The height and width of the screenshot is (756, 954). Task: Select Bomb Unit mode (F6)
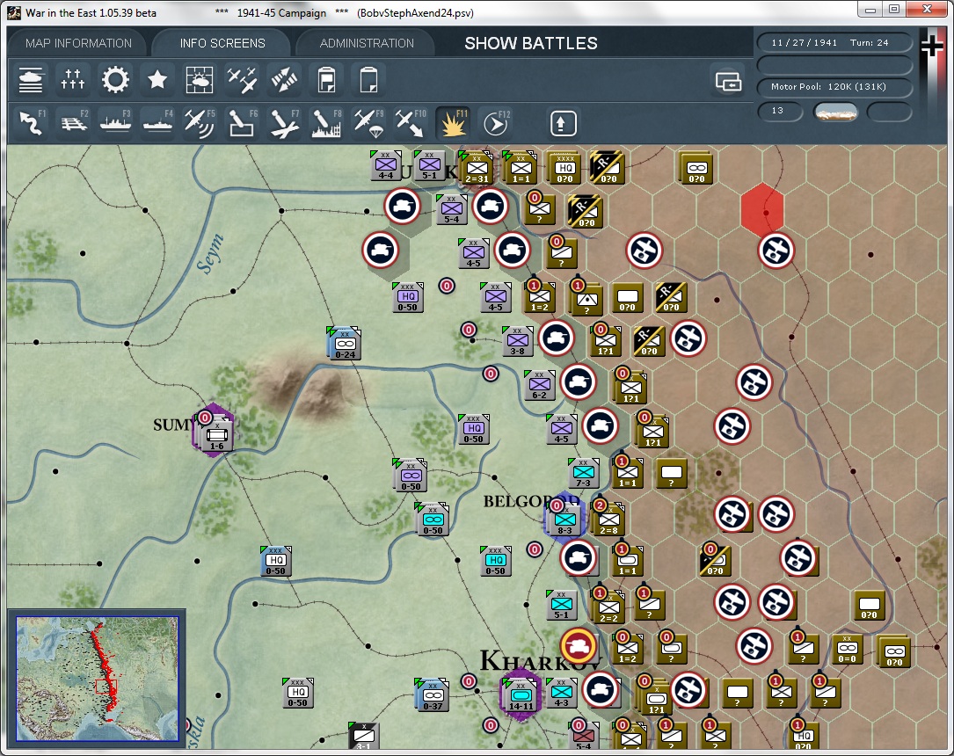[x=242, y=123]
